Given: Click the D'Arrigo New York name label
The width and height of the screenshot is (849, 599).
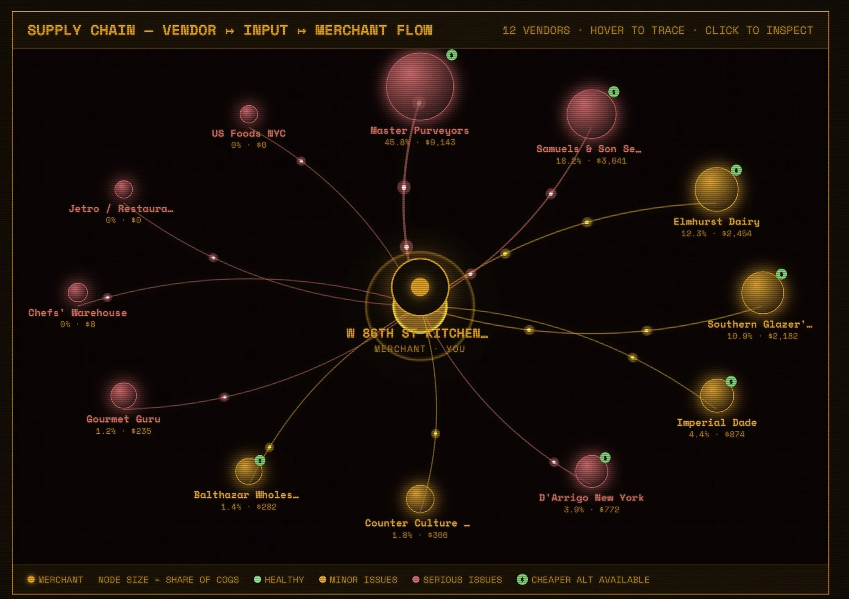Looking at the screenshot, I should (x=591, y=498).
